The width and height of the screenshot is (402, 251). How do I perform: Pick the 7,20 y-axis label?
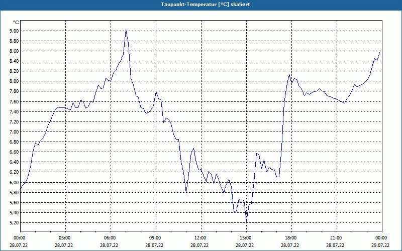tap(15, 121)
